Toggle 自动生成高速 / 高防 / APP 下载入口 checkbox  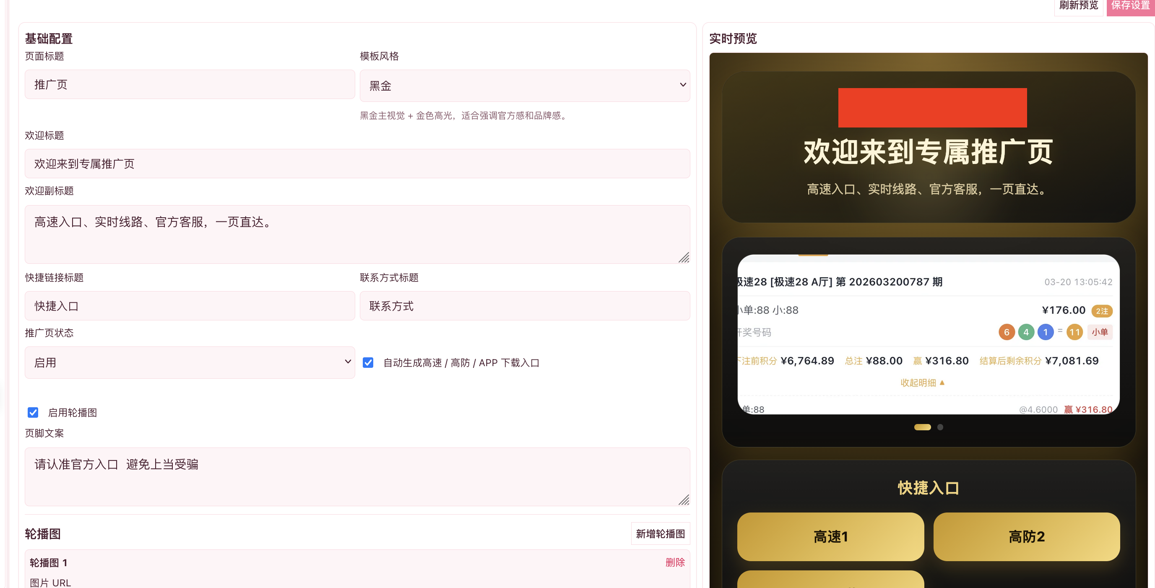point(368,362)
